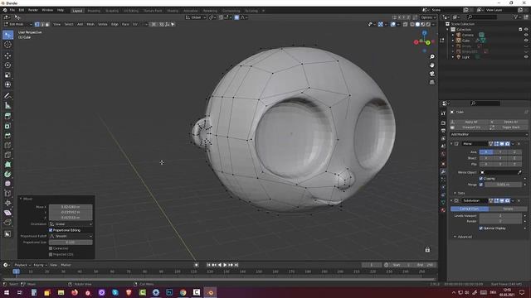Switch perspective/orthographic grid icon in viewport
This screenshot has width=531, height=298.
[x=432, y=82]
